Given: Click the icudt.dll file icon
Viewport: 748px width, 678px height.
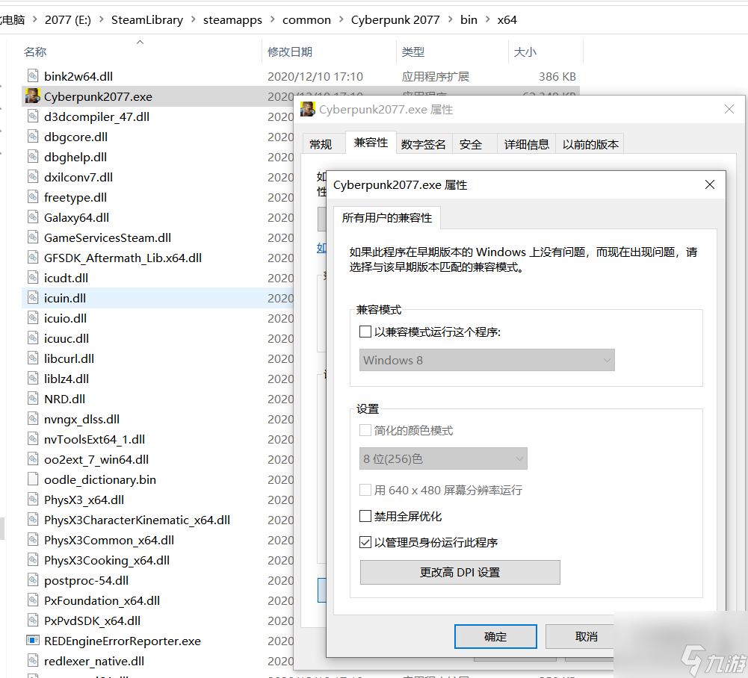Looking at the screenshot, I should point(33,278).
